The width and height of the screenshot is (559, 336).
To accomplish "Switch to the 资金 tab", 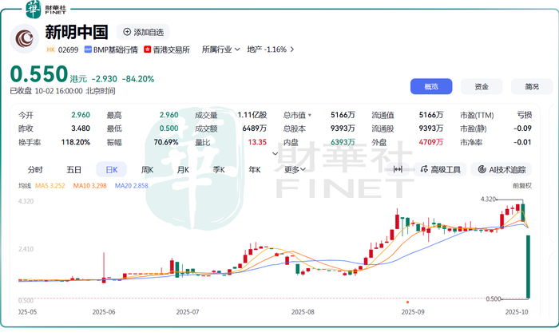I will tap(482, 86).
